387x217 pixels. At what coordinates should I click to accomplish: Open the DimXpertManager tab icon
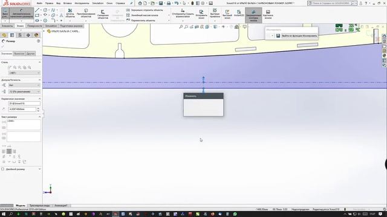pyautogui.click(x=28, y=35)
